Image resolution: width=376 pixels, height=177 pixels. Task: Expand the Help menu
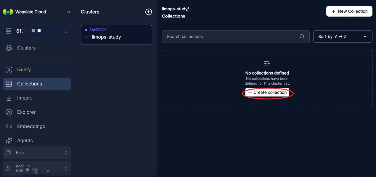pos(37,153)
